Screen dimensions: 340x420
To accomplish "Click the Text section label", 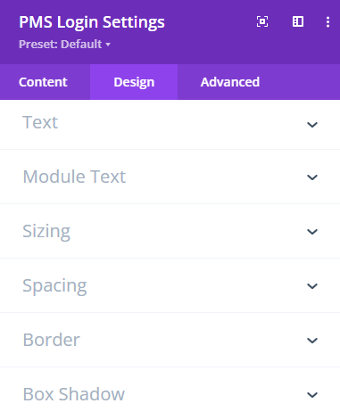I will click(40, 122).
